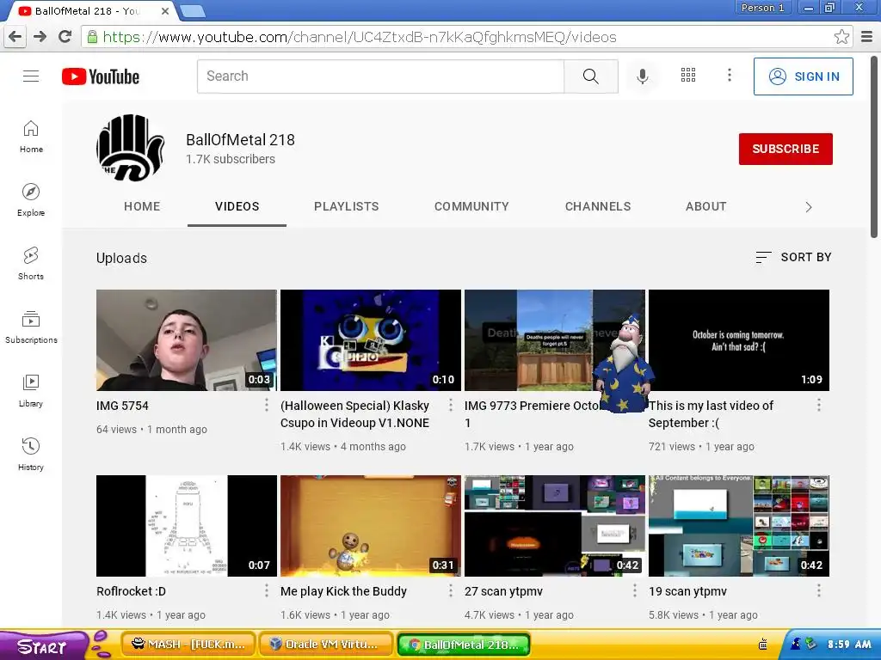Click the search magnifier button
This screenshot has height=660, width=881.
590,76
